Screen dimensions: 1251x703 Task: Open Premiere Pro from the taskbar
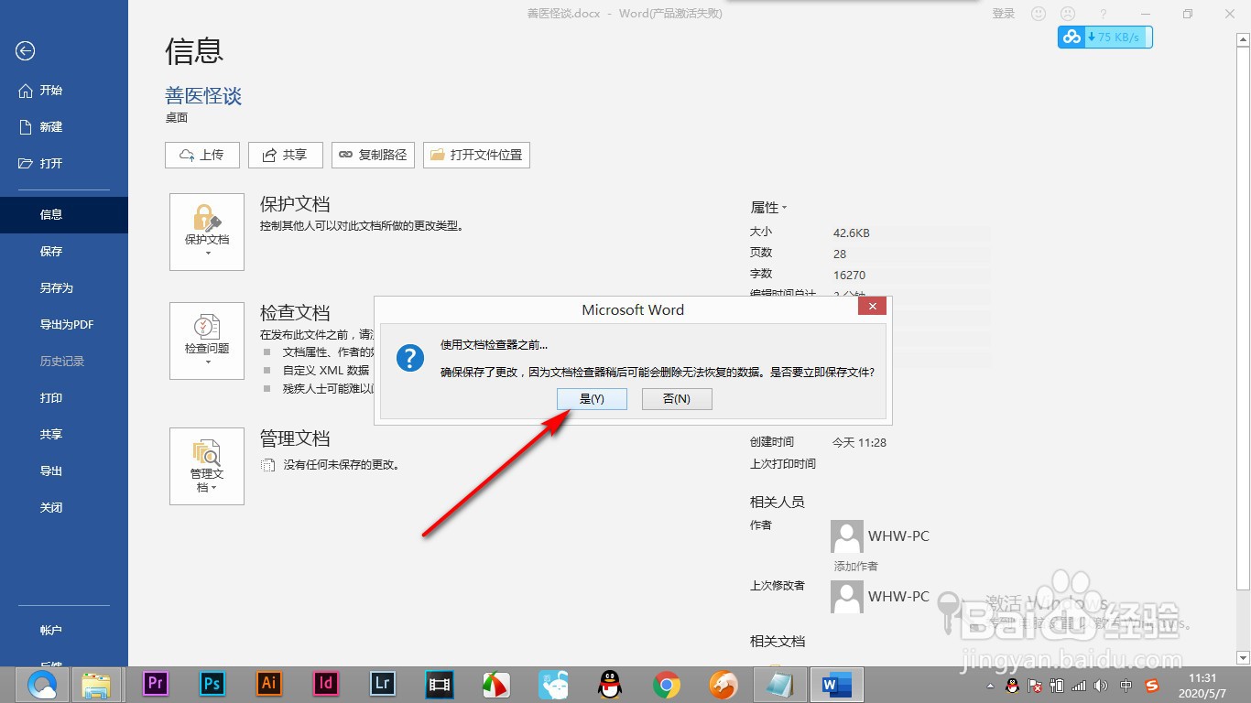[x=155, y=684]
